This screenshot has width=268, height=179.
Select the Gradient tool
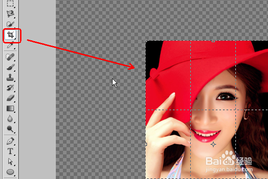pos(10,108)
